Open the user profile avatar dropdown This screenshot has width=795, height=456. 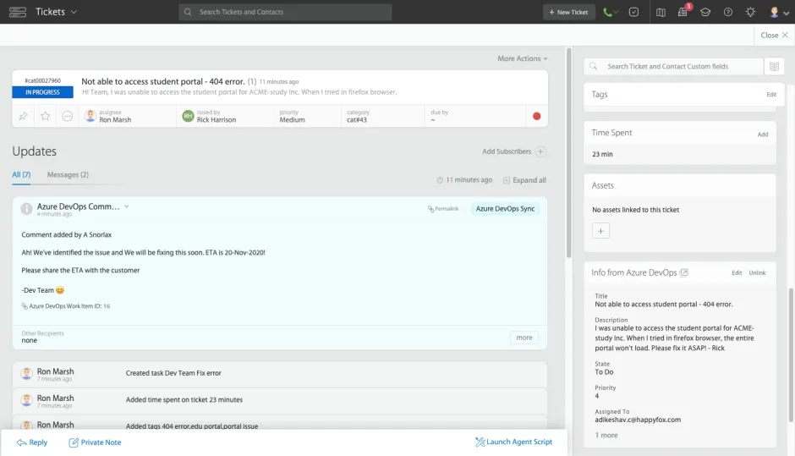point(776,12)
